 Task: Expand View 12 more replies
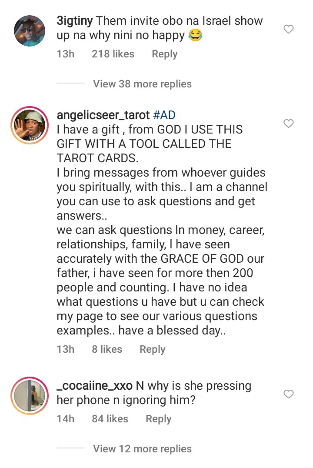click(142, 448)
